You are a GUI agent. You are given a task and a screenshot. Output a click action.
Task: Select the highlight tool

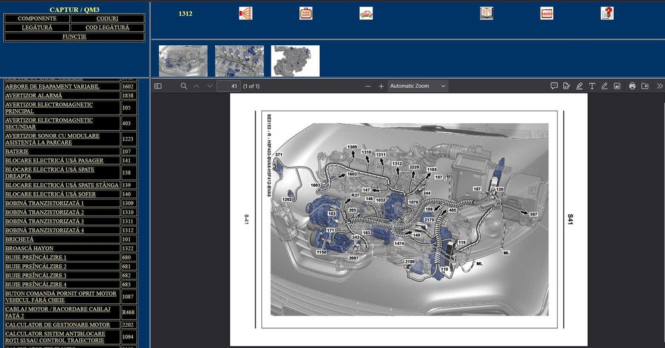[x=579, y=86]
